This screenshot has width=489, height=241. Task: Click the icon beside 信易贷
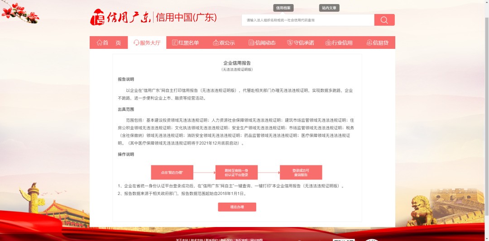[x=369, y=43]
